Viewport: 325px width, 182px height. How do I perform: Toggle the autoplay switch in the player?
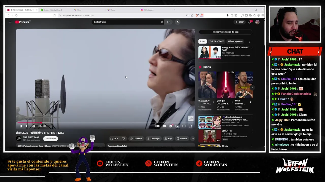click(x=157, y=126)
